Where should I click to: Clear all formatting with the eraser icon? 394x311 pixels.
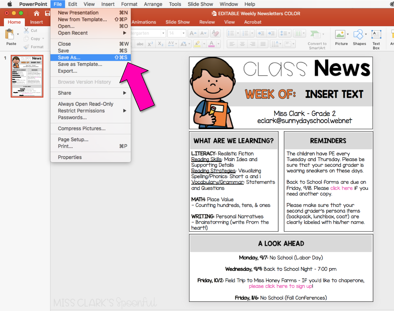click(x=215, y=33)
